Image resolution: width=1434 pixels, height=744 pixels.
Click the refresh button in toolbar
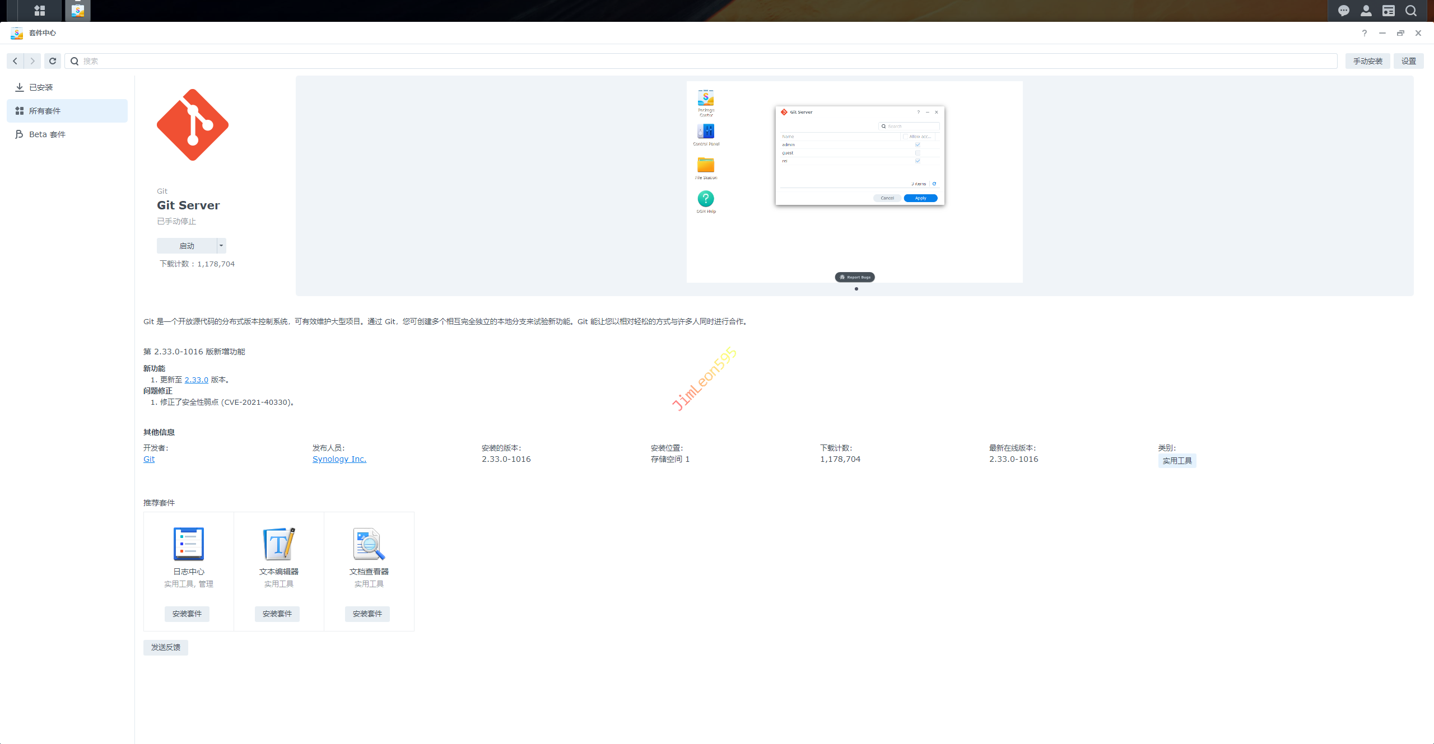click(x=53, y=61)
